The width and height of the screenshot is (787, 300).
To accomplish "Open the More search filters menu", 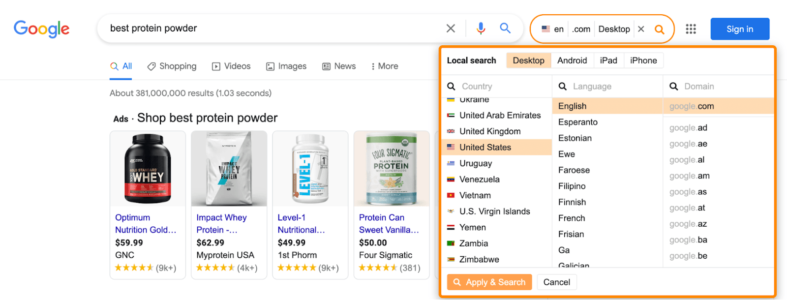I will tap(384, 66).
